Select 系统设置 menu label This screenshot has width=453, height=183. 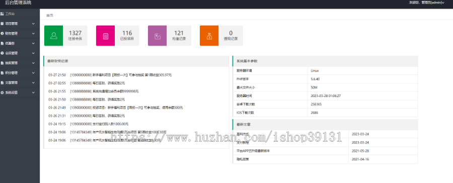[x=11, y=93]
